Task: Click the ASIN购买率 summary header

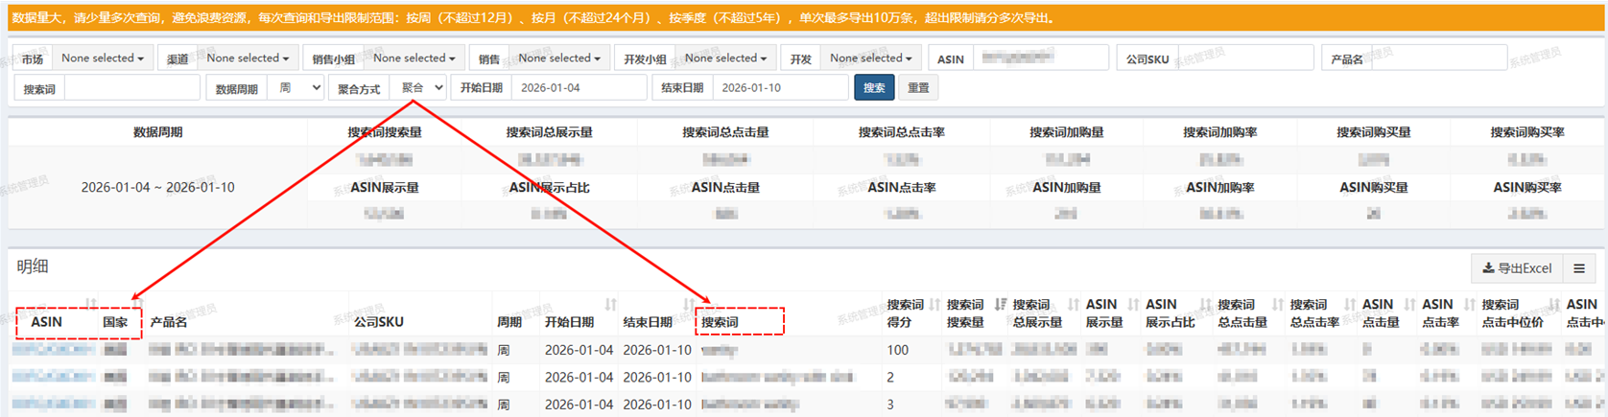Action: [1527, 188]
